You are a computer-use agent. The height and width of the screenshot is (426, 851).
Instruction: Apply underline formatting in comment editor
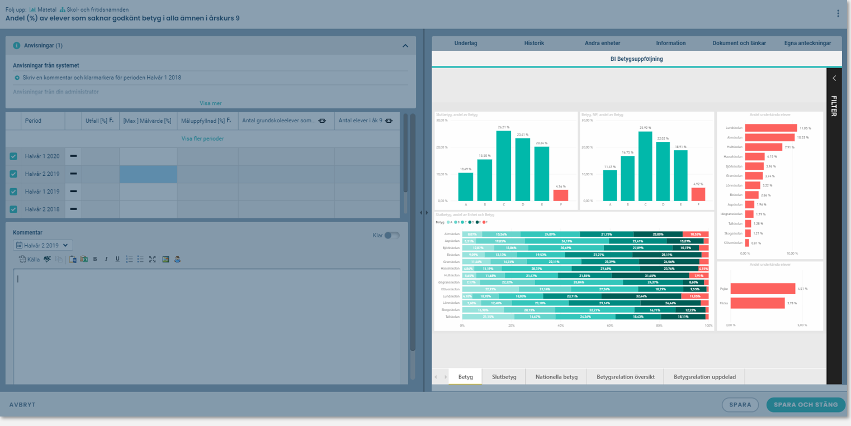tap(117, 259)
